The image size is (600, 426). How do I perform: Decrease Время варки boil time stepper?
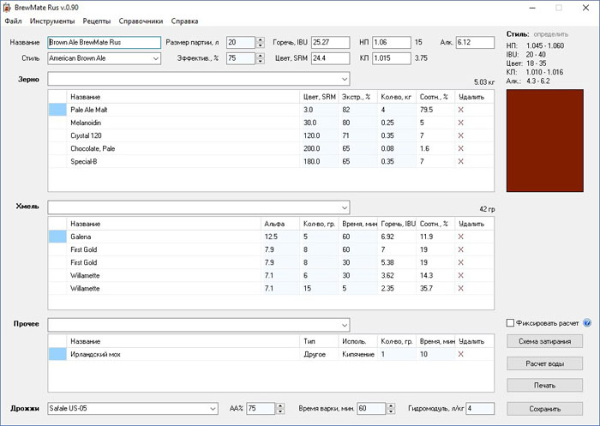(391, 411)
